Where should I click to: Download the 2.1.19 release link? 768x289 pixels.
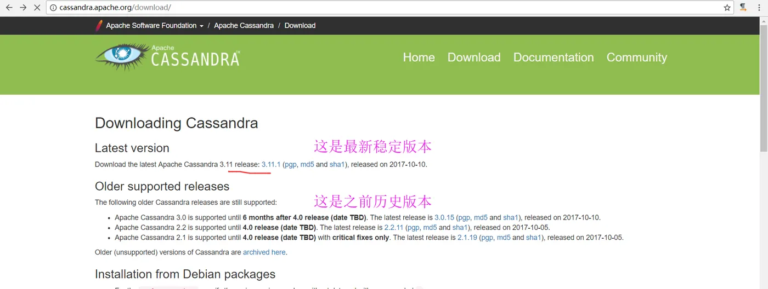click(467, 238)
